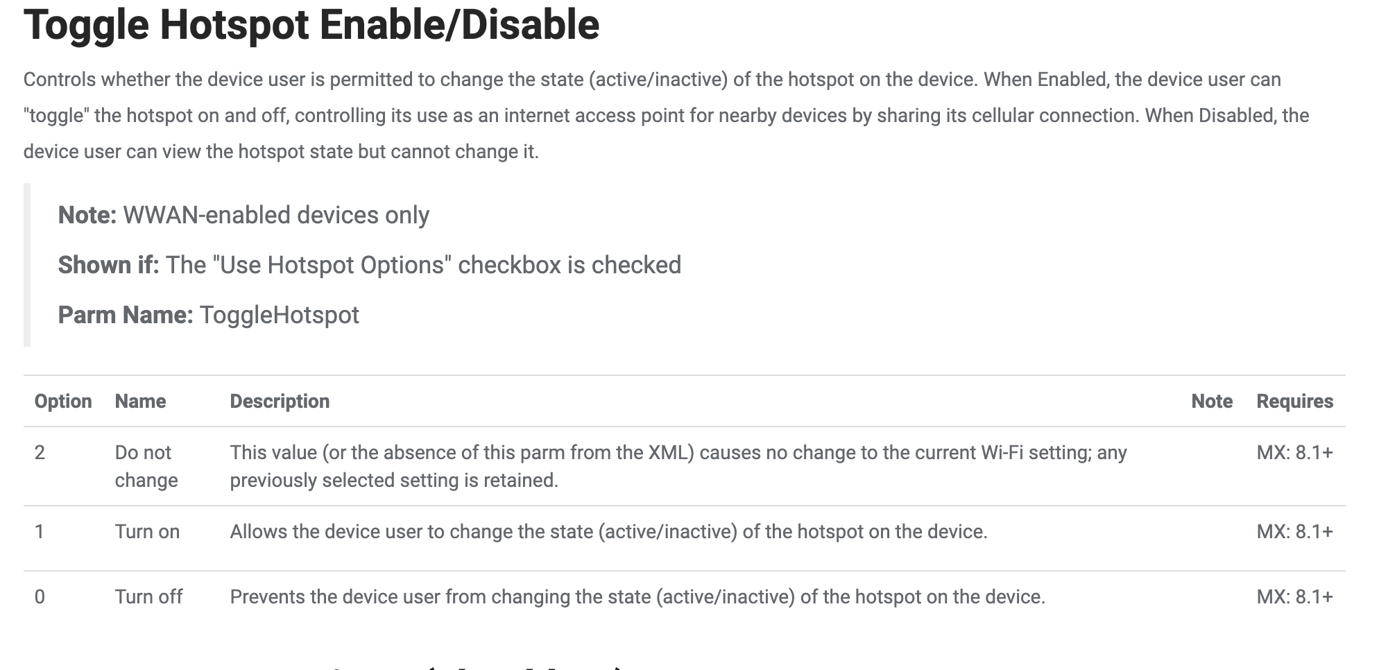Click option value 2 in the table
The width and height of the screenshot is (1379, 670).
(x=40, y=453)
